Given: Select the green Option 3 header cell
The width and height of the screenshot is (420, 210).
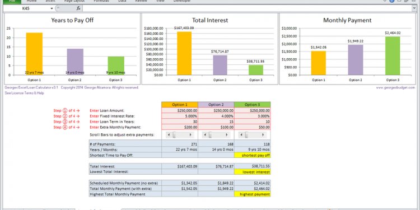Looking at the screenshot, I should (x=253, y=105).
